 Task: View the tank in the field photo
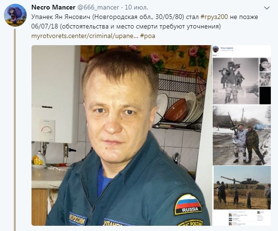pos(242,188)
